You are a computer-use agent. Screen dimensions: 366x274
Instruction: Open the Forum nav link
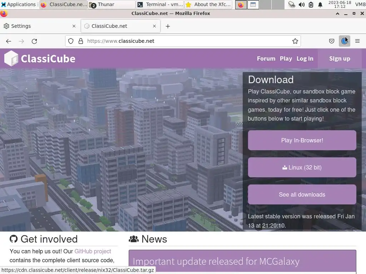coord(266,59)
